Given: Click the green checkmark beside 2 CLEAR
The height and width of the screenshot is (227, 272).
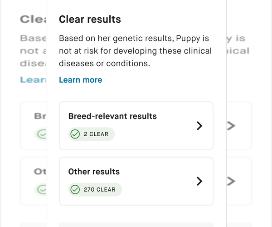Looking at the screenshot, I should click(75, 134).
